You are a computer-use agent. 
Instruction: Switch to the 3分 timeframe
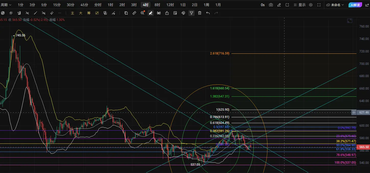pos(32,5)
